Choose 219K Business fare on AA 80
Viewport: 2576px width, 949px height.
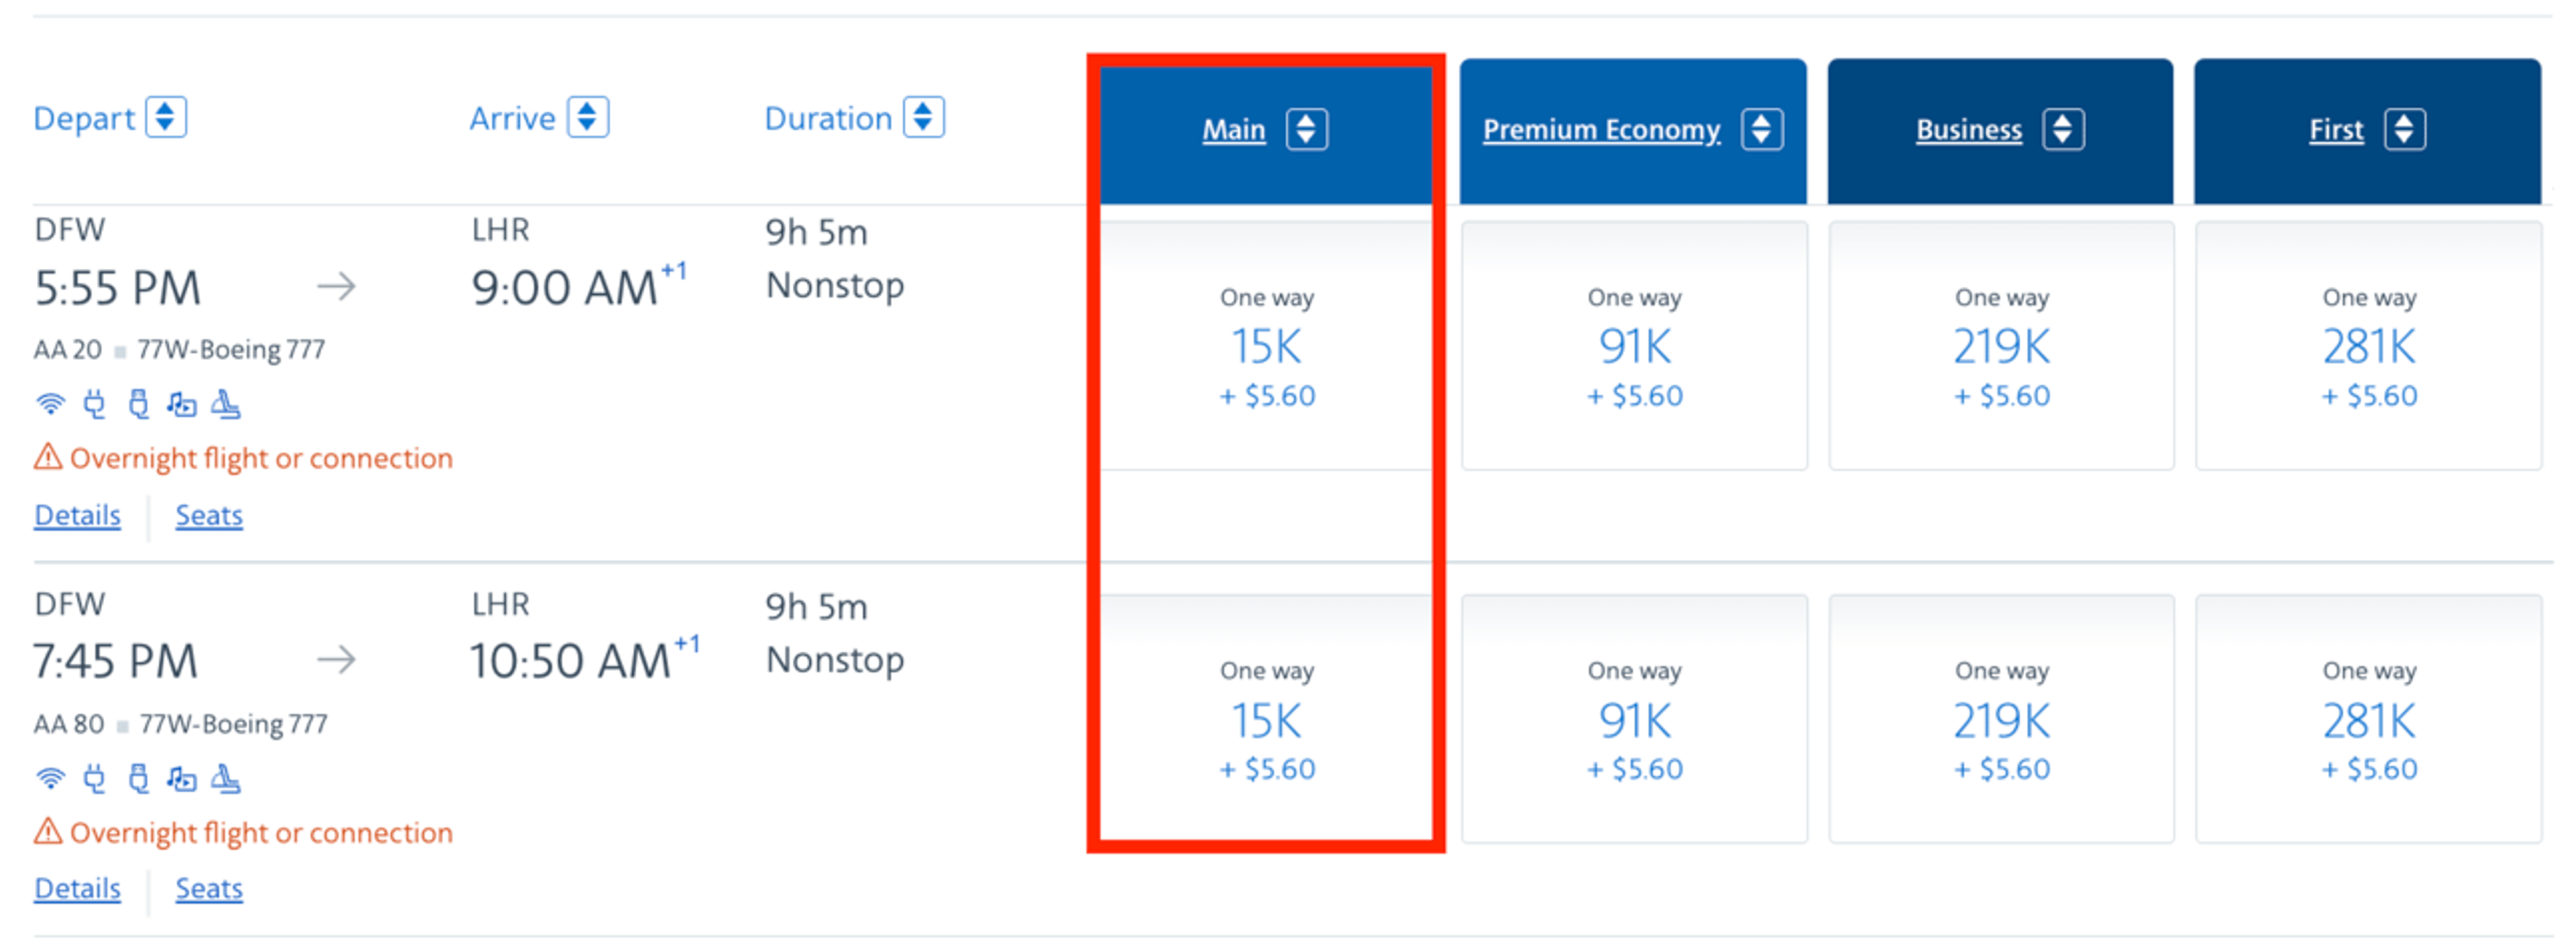point(2002,719)
